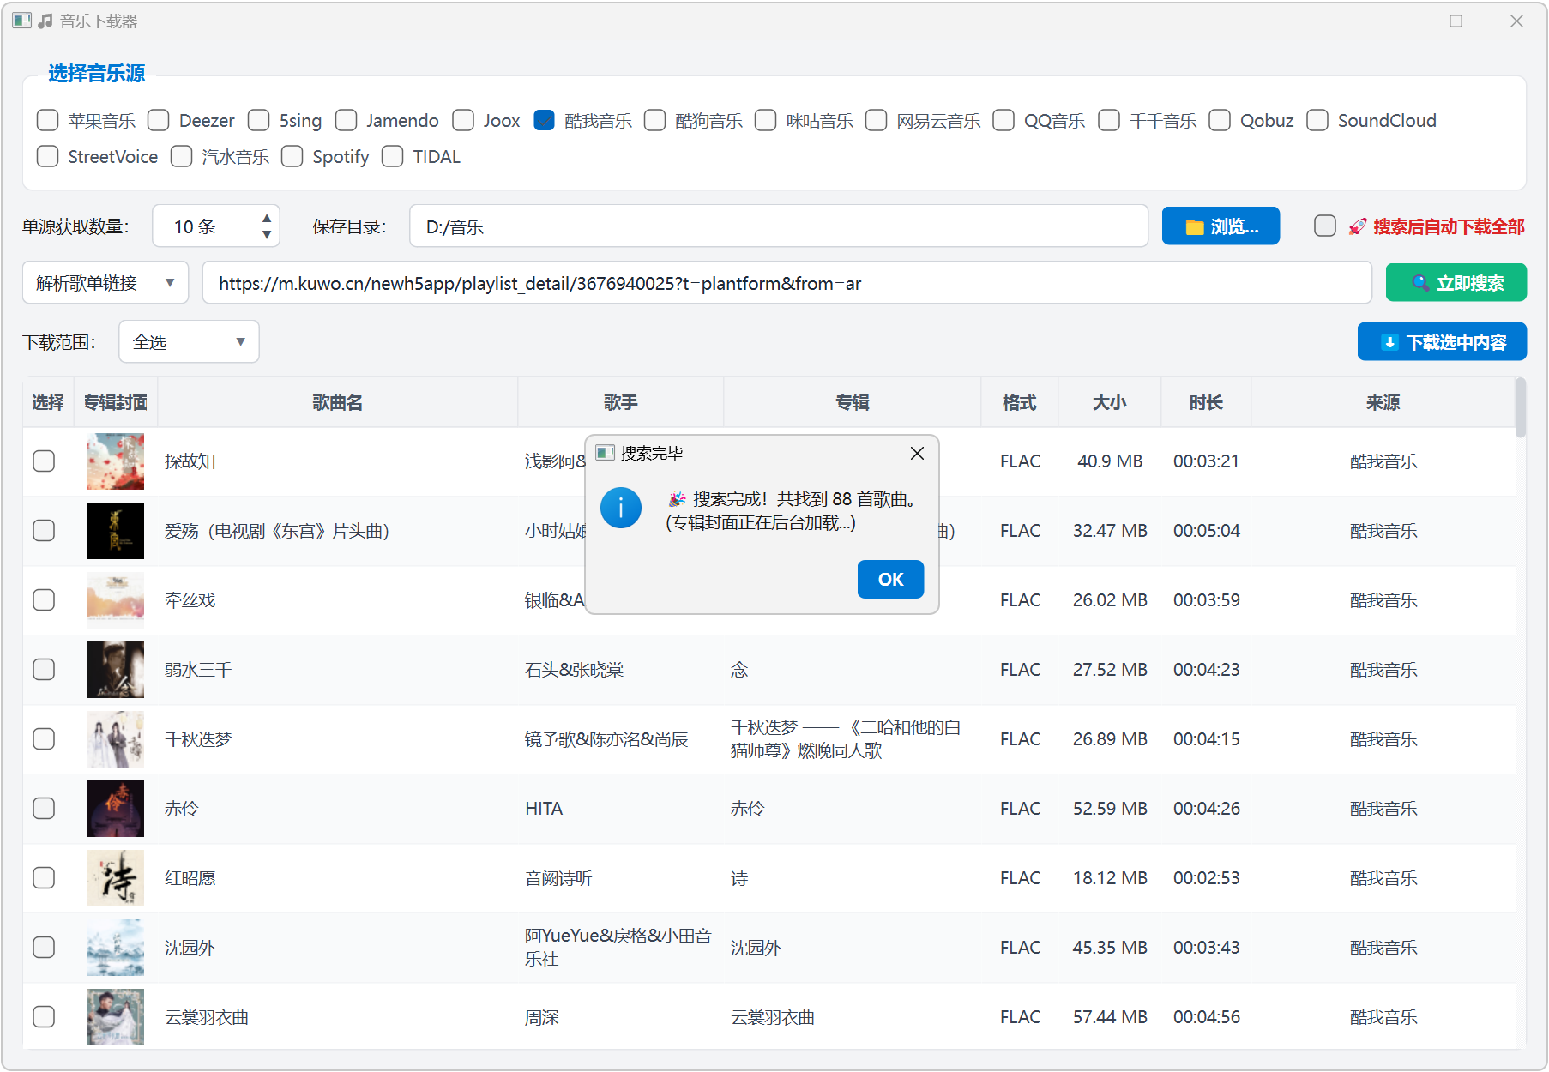Select the checkbox for 牵丝戏 row

(x=44, y=600)
